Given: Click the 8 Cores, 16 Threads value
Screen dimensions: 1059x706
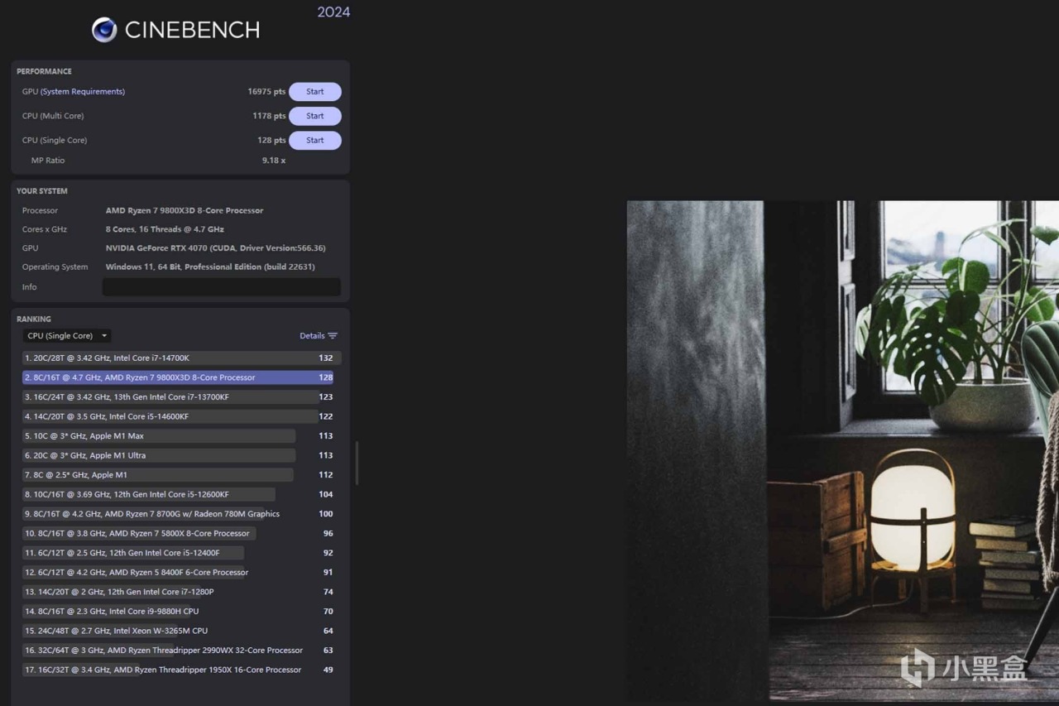Looking at the screenshot, I should tap(165, 229).
